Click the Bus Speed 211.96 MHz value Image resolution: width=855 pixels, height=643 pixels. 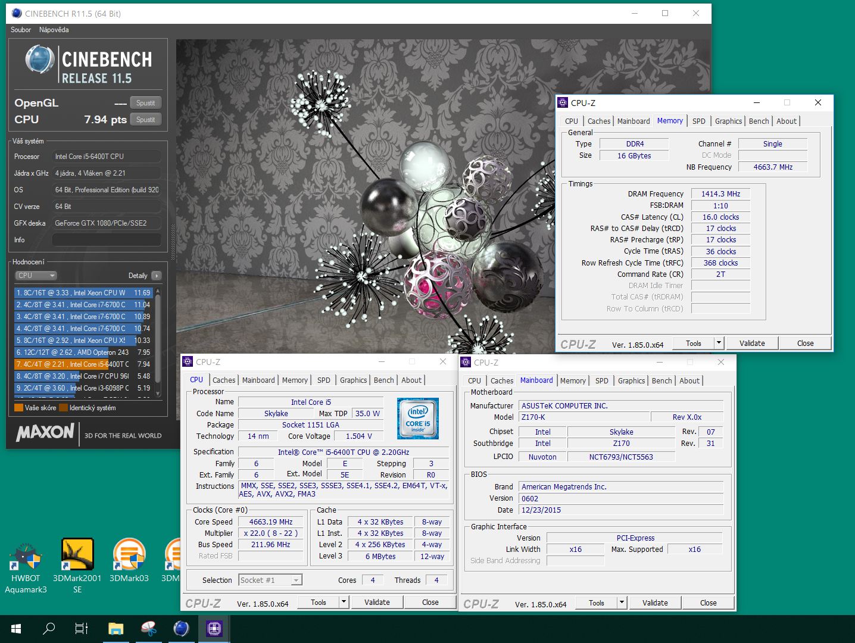coord(271,544)
